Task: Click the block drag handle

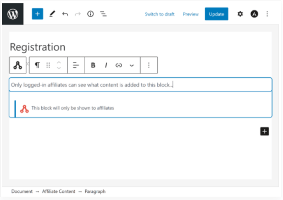Action: click(48, 65)
